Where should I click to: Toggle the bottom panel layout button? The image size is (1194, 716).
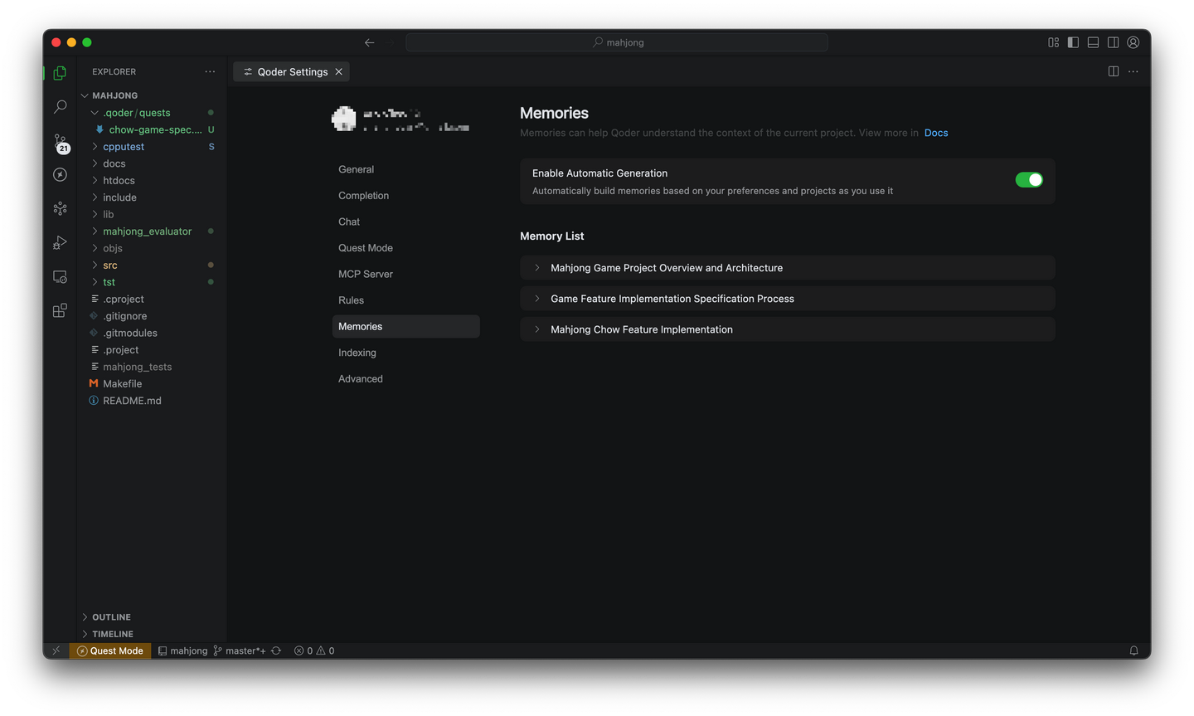click(x=1093, y=42)
